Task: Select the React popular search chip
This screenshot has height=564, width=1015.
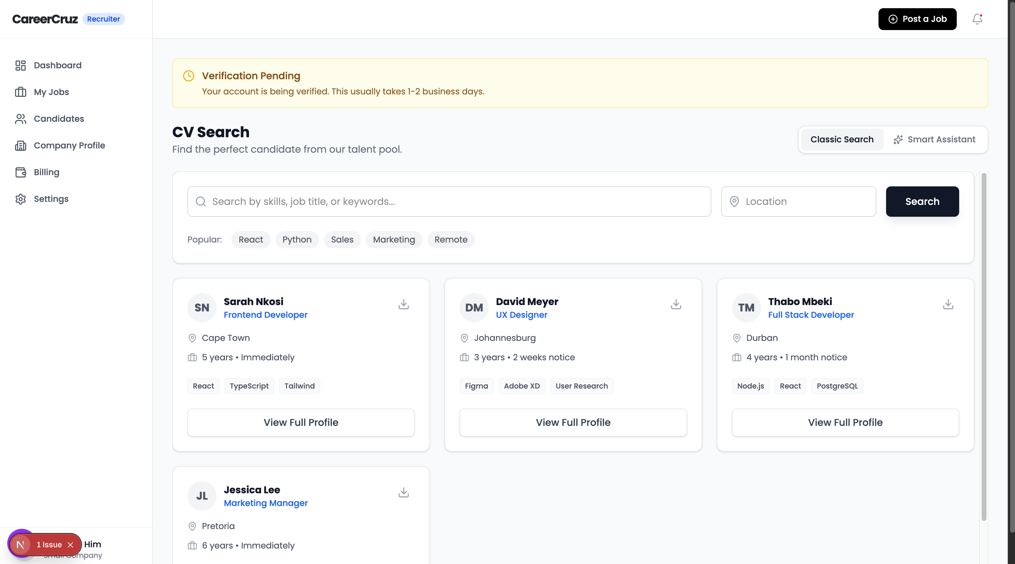Action: click(x=251, y=240)
